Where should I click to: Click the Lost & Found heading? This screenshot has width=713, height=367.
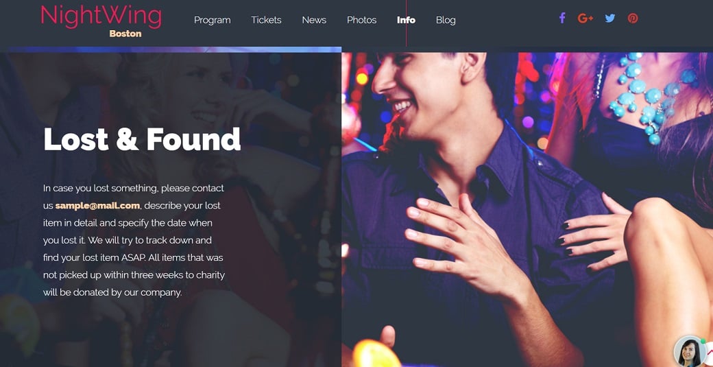(x=141, y=139)
